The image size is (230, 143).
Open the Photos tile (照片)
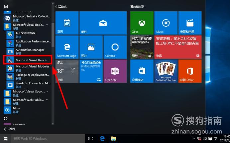pos(91,47)
